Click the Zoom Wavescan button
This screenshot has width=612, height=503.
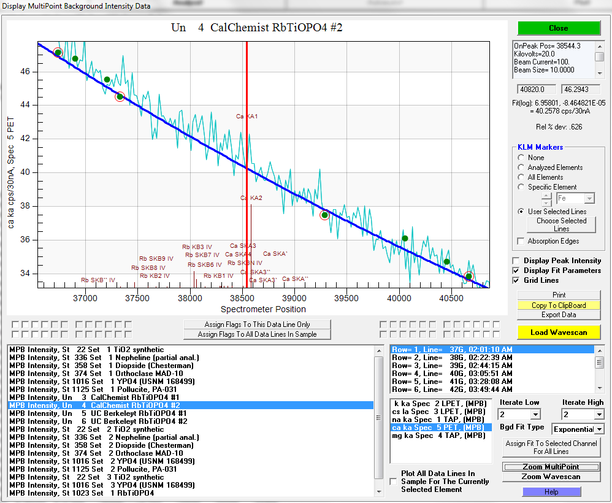point(551,477)
